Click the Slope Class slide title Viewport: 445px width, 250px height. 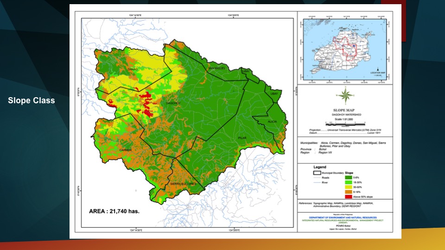pyautogui.click(x=32, y=100)
